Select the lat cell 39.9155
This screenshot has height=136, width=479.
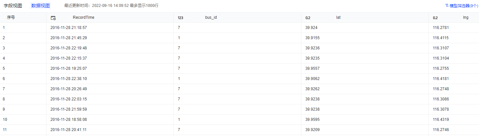[313, 38]
